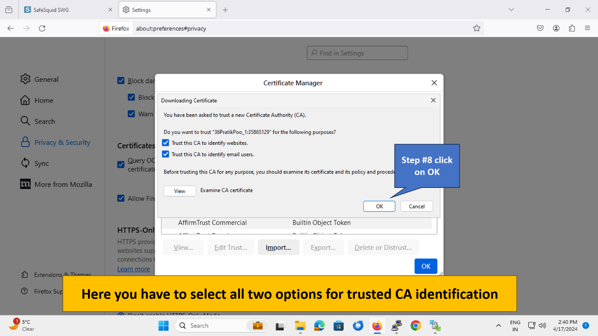Reload the page with the refresh icon

tap(42, 28)
